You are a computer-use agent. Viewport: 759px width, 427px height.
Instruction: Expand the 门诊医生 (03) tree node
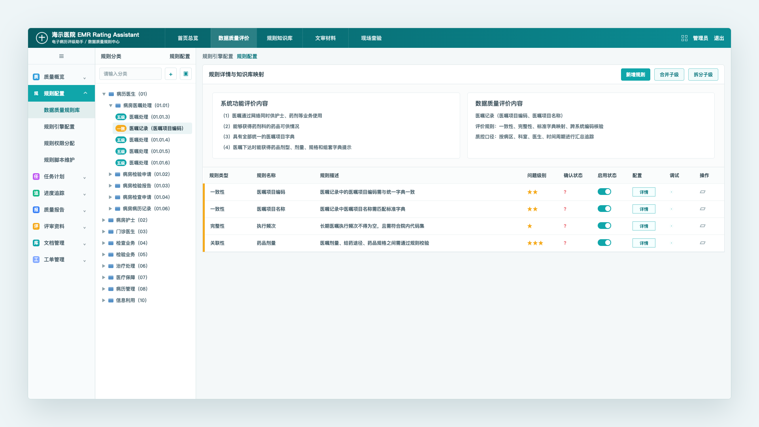coord(104,232)
